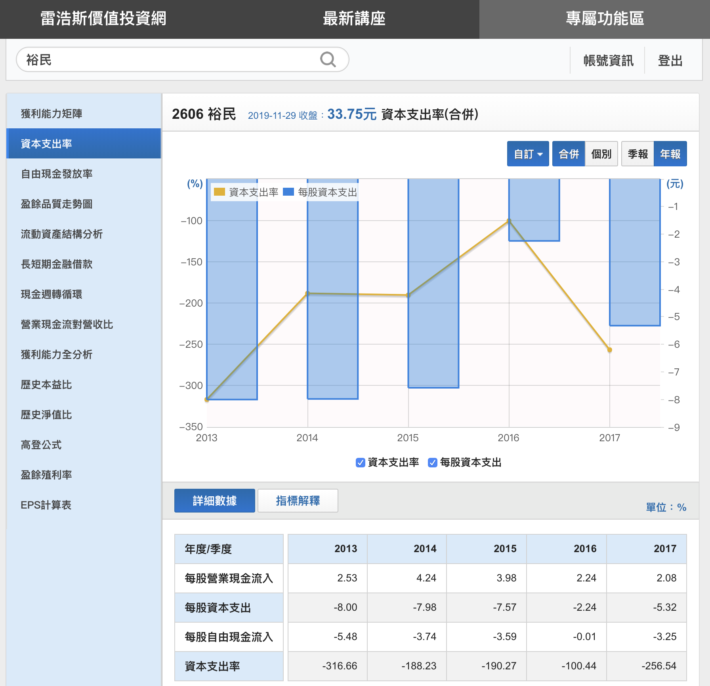Image resolution: width=710 pixels, height=686 pixels.
Task: Click the search magnifier icon
Action: (x=328, y=60)
